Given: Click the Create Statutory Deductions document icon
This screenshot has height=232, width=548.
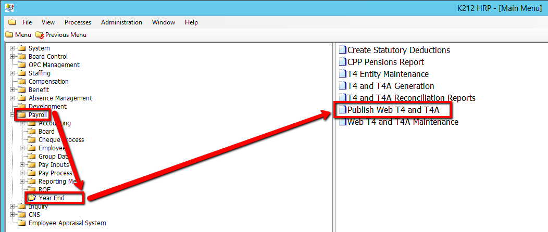Looking at the screenshot, I should point(342,50).
